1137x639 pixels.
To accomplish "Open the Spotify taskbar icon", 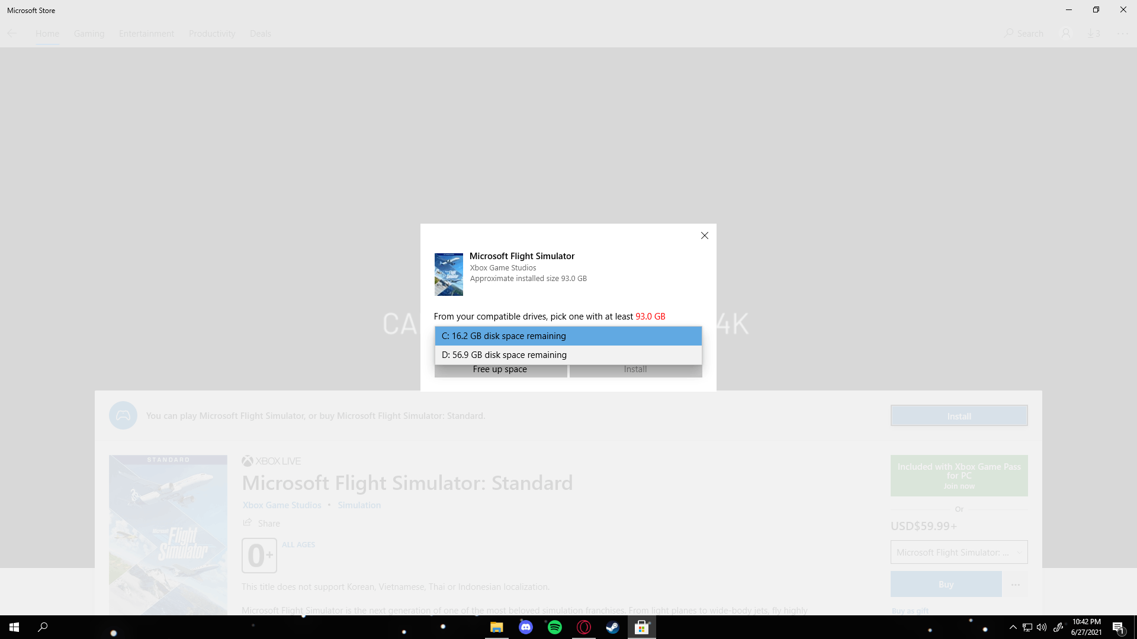I will [555, 627].
